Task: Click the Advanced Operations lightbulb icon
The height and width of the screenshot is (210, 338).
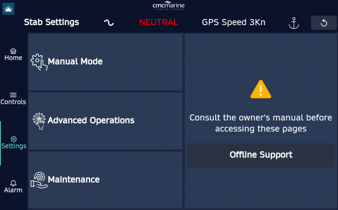Action: pos(39,121)
